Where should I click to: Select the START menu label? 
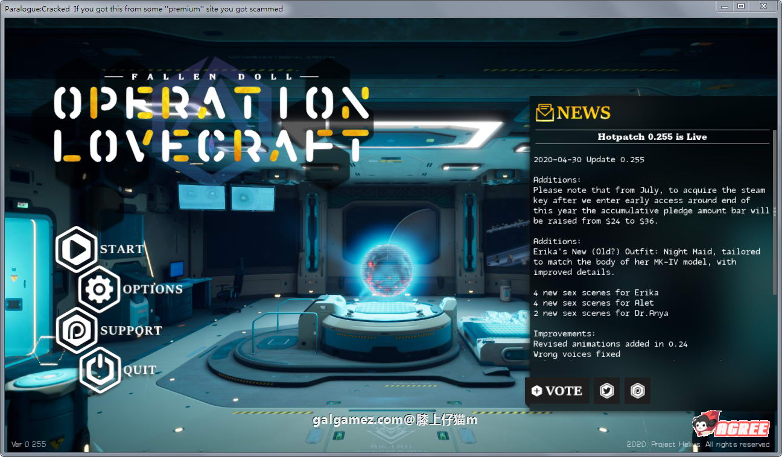[x=122, y=250]
